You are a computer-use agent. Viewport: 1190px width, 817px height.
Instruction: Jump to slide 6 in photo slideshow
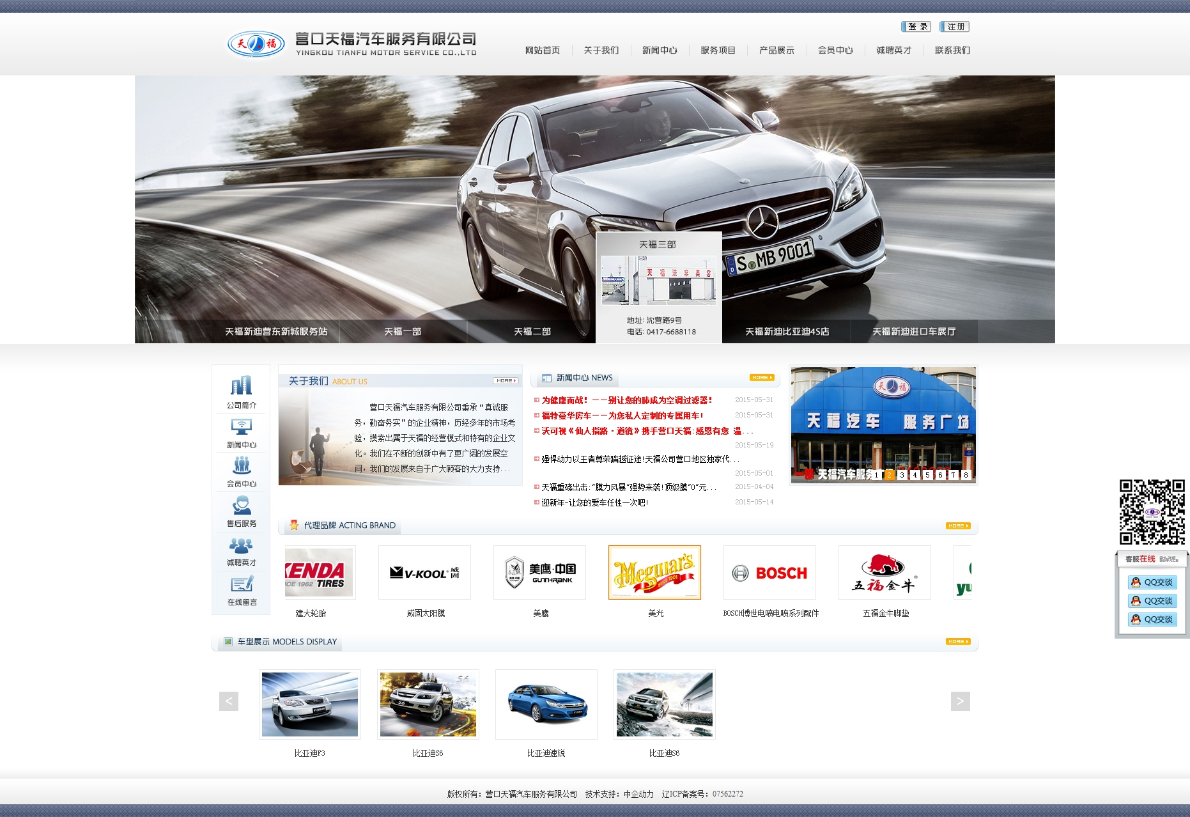pos(940,475)
